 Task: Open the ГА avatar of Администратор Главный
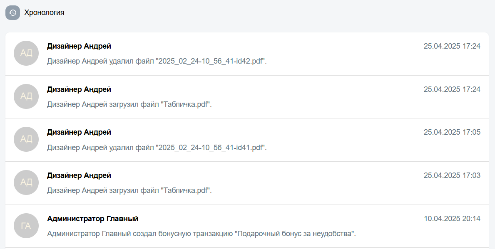pos(26,226)
